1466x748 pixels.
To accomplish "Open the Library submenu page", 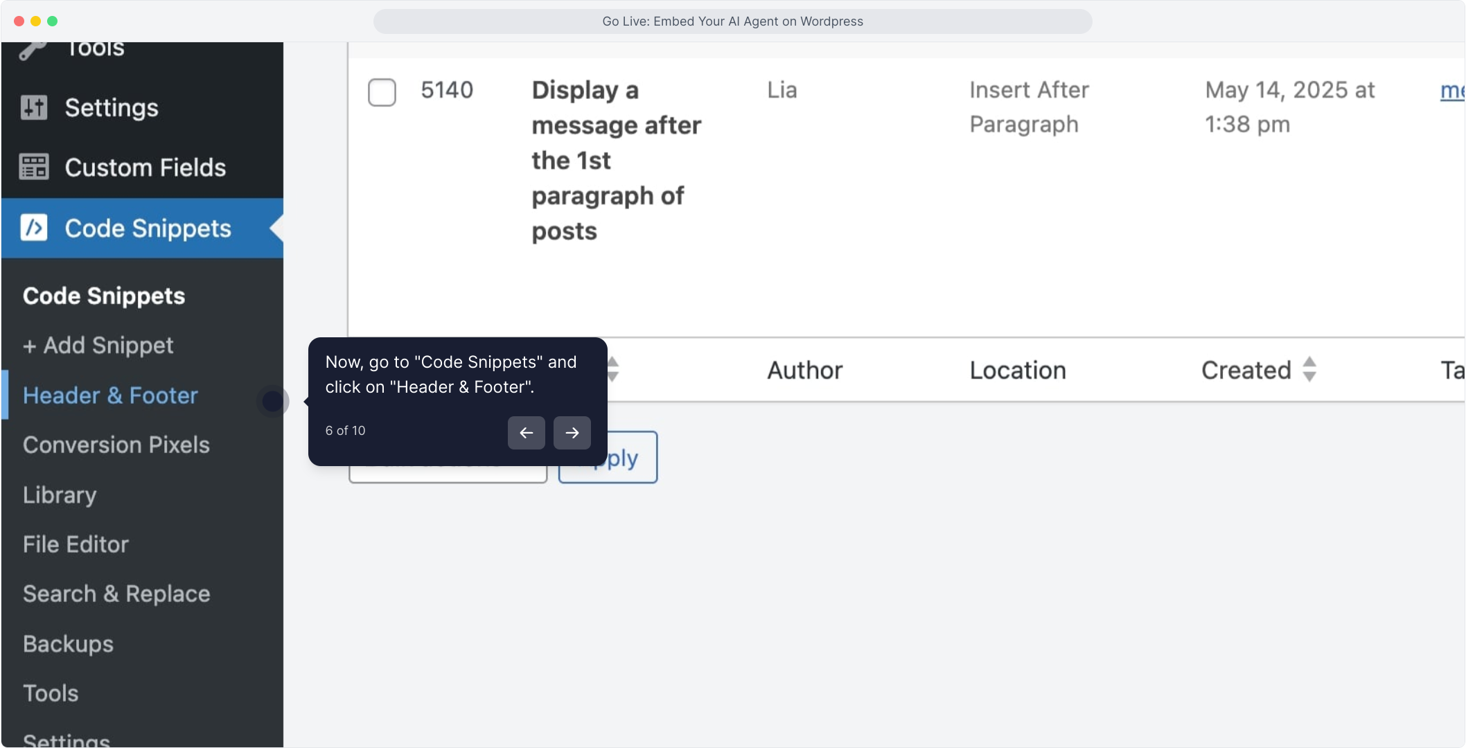I will point(60,495).
